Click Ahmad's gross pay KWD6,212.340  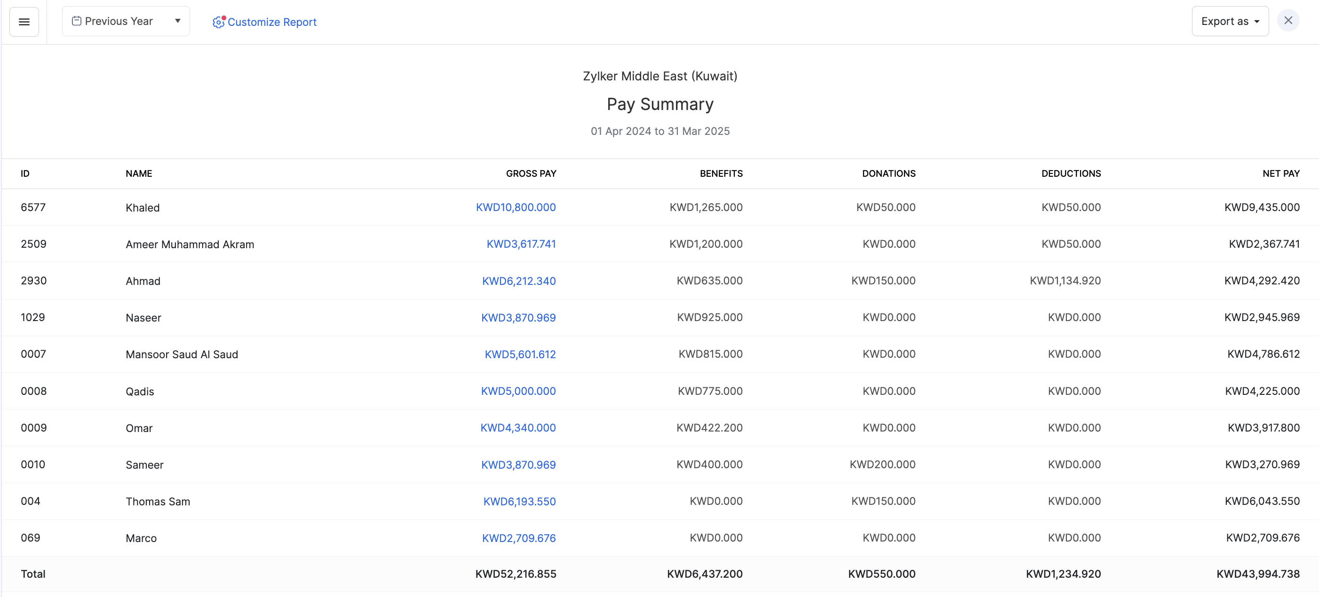coord(518,281)
